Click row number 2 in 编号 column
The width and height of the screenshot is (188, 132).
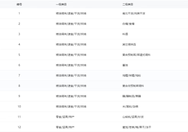click(x=19, y=24)
